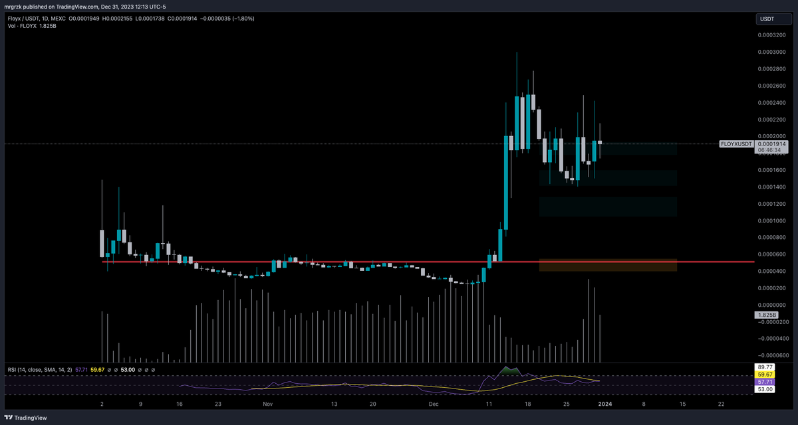This screenshot has width=798, height=425.
Task: Click the 0.0000200 price axis label
Action: (771, 288)
